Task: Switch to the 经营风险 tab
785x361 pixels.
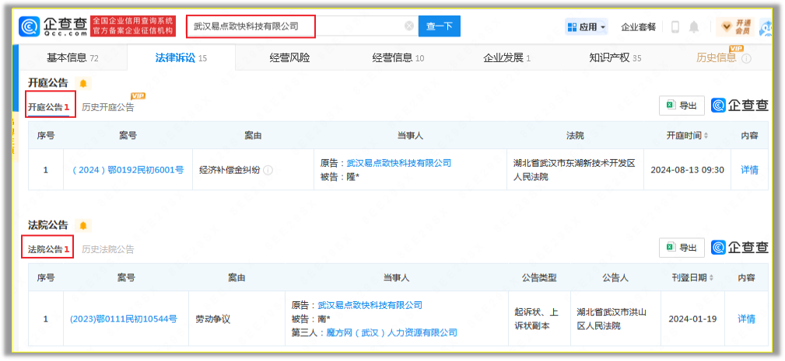Action: click(x=289, y=58)
